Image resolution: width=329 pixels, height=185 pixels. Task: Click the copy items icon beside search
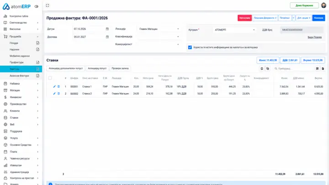click(267, 69)
